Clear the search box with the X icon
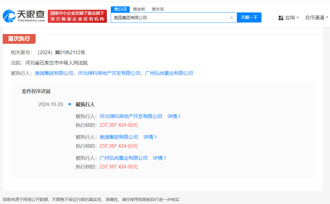 point(231,18)
